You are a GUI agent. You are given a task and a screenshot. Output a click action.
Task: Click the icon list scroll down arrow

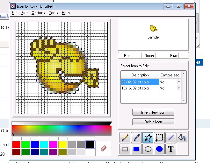[x=184, y=101]
